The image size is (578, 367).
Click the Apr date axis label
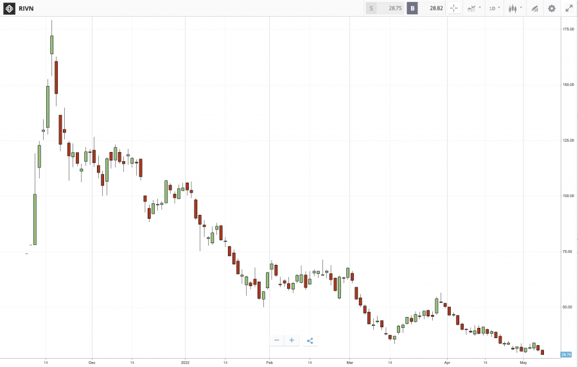tap(447, 363)
